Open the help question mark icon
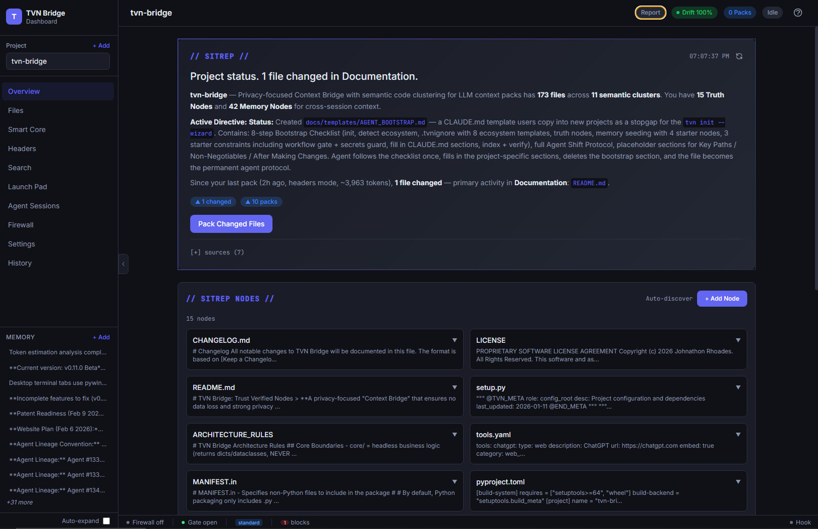 click(x=797, y=13)
